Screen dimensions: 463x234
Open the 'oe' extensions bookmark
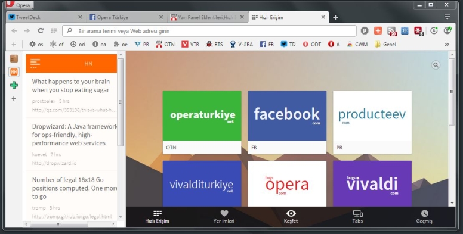pyautogui.click(x=121, y=45)
